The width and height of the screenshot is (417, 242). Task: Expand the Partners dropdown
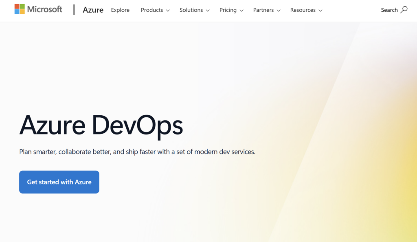click(x=267, y=10)
